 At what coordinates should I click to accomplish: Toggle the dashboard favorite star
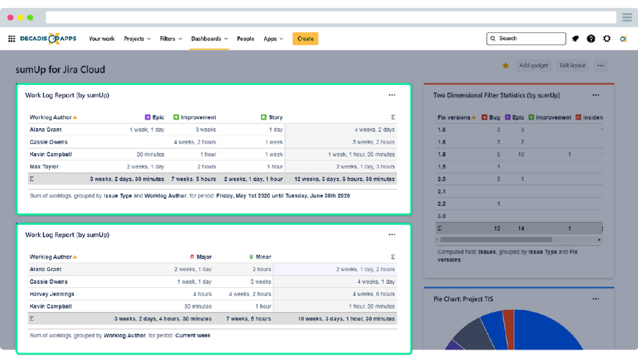tap(505, 65)
